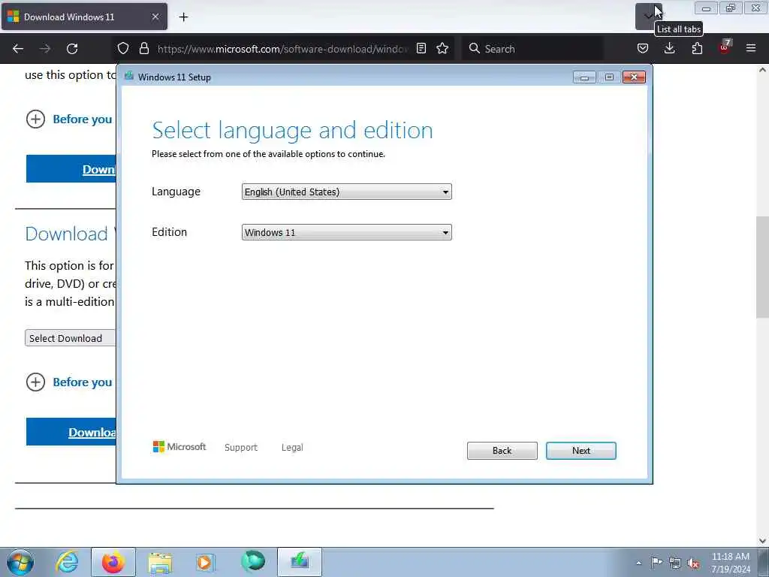Open the tracking protection shield icon
Viewport: 769px width, 577px height.
[x=123, y=48]
